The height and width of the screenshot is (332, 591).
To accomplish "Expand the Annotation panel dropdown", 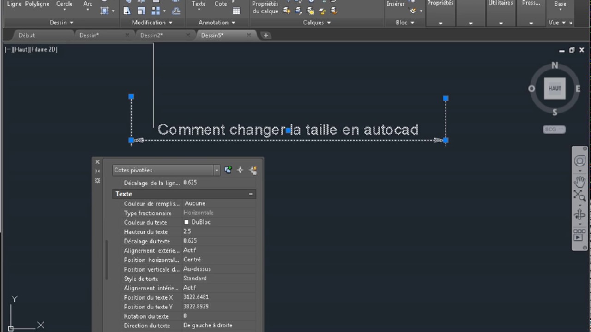I will tap(217, 22).
